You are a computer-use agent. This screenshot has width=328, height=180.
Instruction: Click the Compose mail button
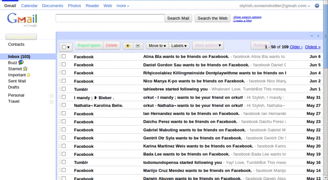pos(21,37)
